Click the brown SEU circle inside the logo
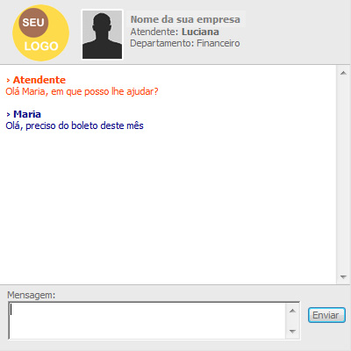 pos(33,23)
